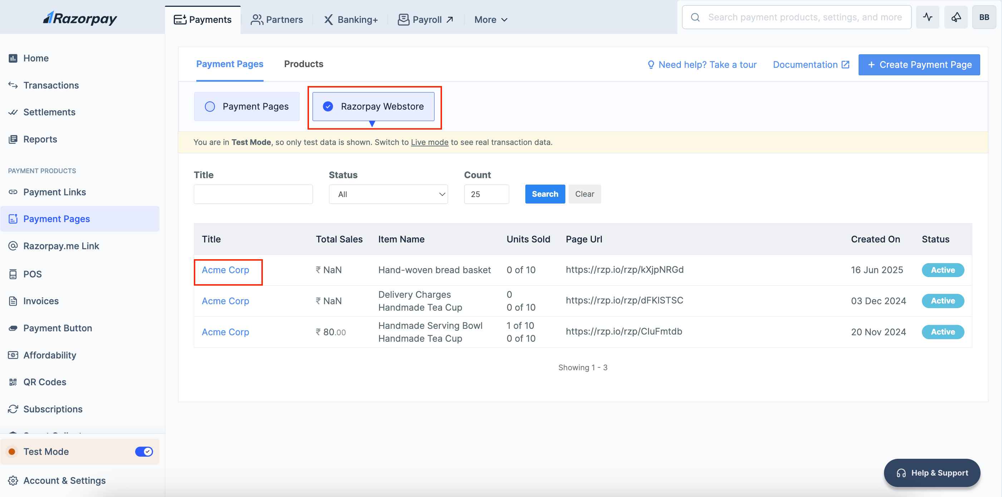The height and width of the screenshot is (497, 1002).
Task: Click the Units Sold column header
Action: (528, 239)
